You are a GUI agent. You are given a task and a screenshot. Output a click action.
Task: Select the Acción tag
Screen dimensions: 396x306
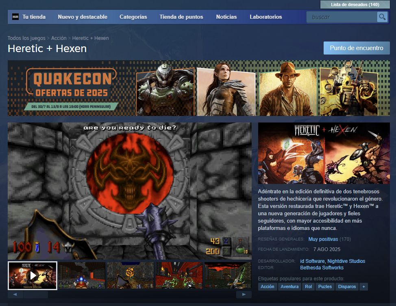268,286
